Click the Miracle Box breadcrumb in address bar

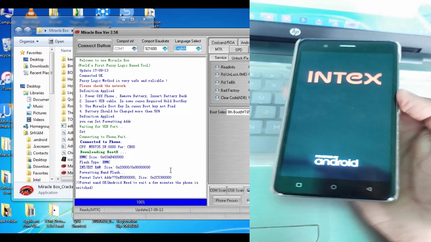pyautogui.click(x=59, y=31)
